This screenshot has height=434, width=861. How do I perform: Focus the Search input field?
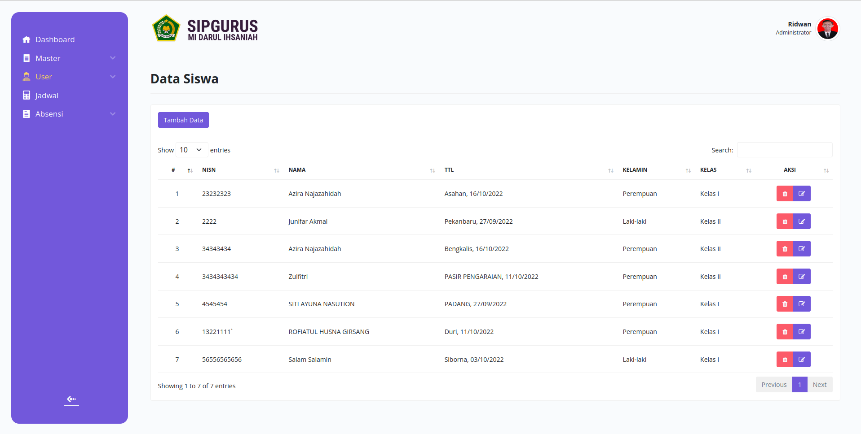tap(785, 150)
